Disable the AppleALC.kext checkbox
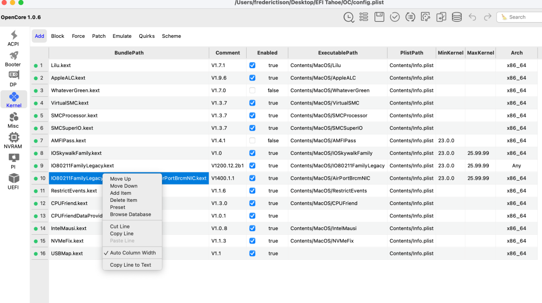The image size is (542, 303). pos(253,78)
